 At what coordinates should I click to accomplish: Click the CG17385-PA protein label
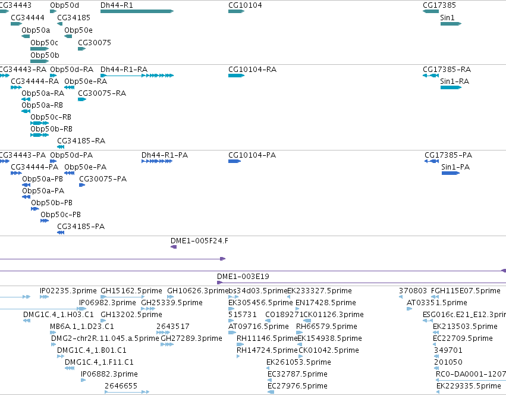click(x=448, y=155)
